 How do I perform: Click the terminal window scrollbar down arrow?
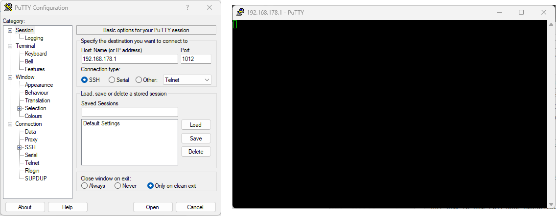click(552, 205)
